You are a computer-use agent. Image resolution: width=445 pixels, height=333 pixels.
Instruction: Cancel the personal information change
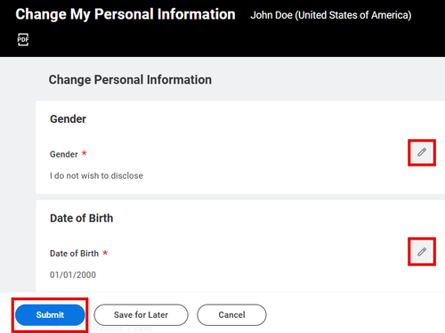(231, 314)
